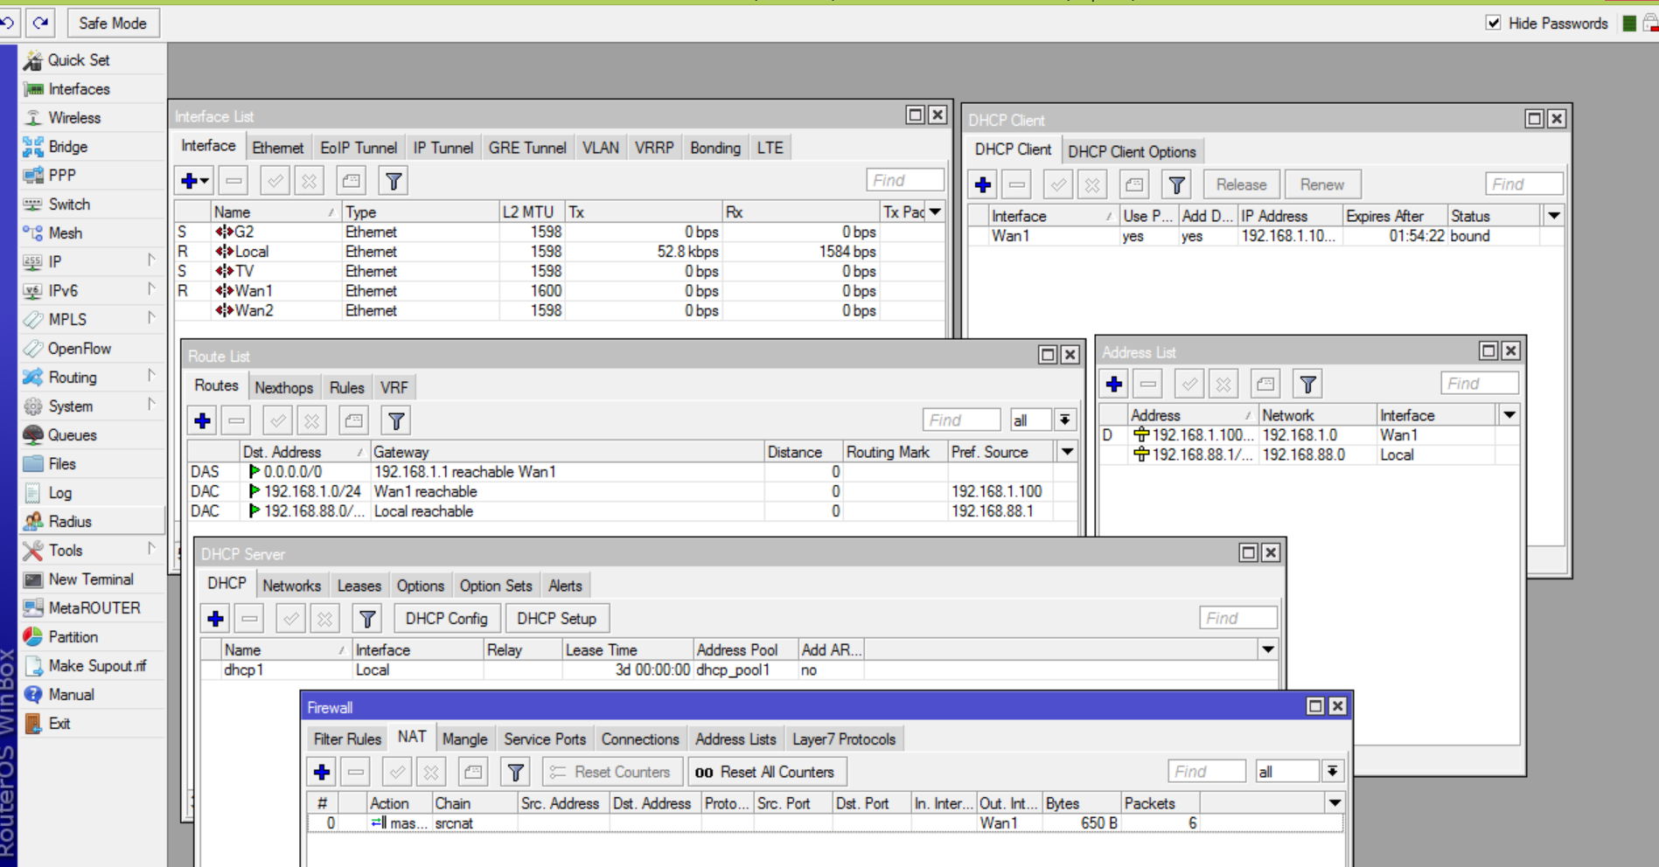Expand the IP submenu in the sidebar
1659x867 pixels.
tap(55, 262)
